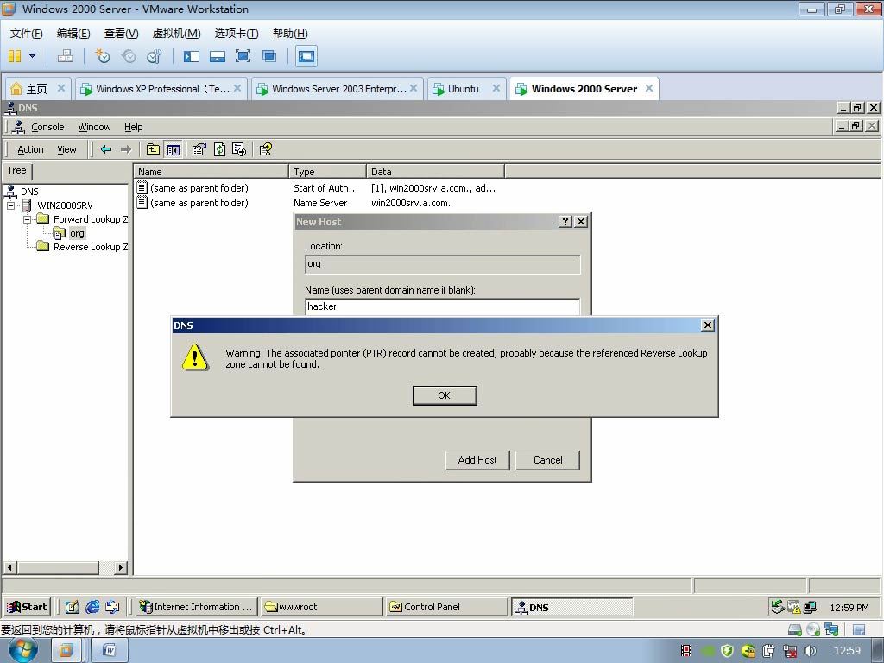884x663 pixels.
Task: Select the Name Server record row
Action: point(294,203)
